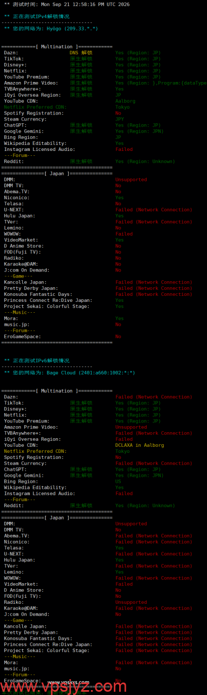The height and width of the screenshot is (695, 207).
Task: Click the '正在测试IPv6解锁情况' heading
Action: [x=41, y=361]
